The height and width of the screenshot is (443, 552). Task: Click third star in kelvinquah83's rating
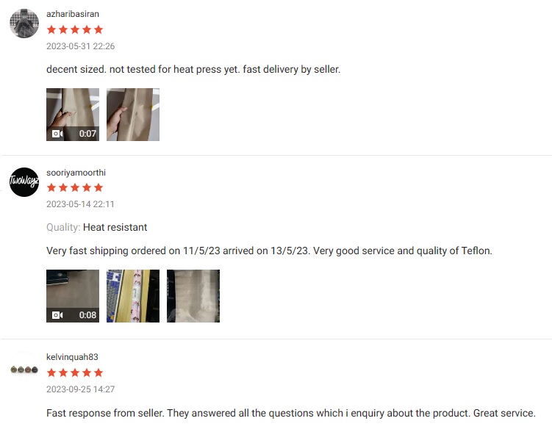75,373
